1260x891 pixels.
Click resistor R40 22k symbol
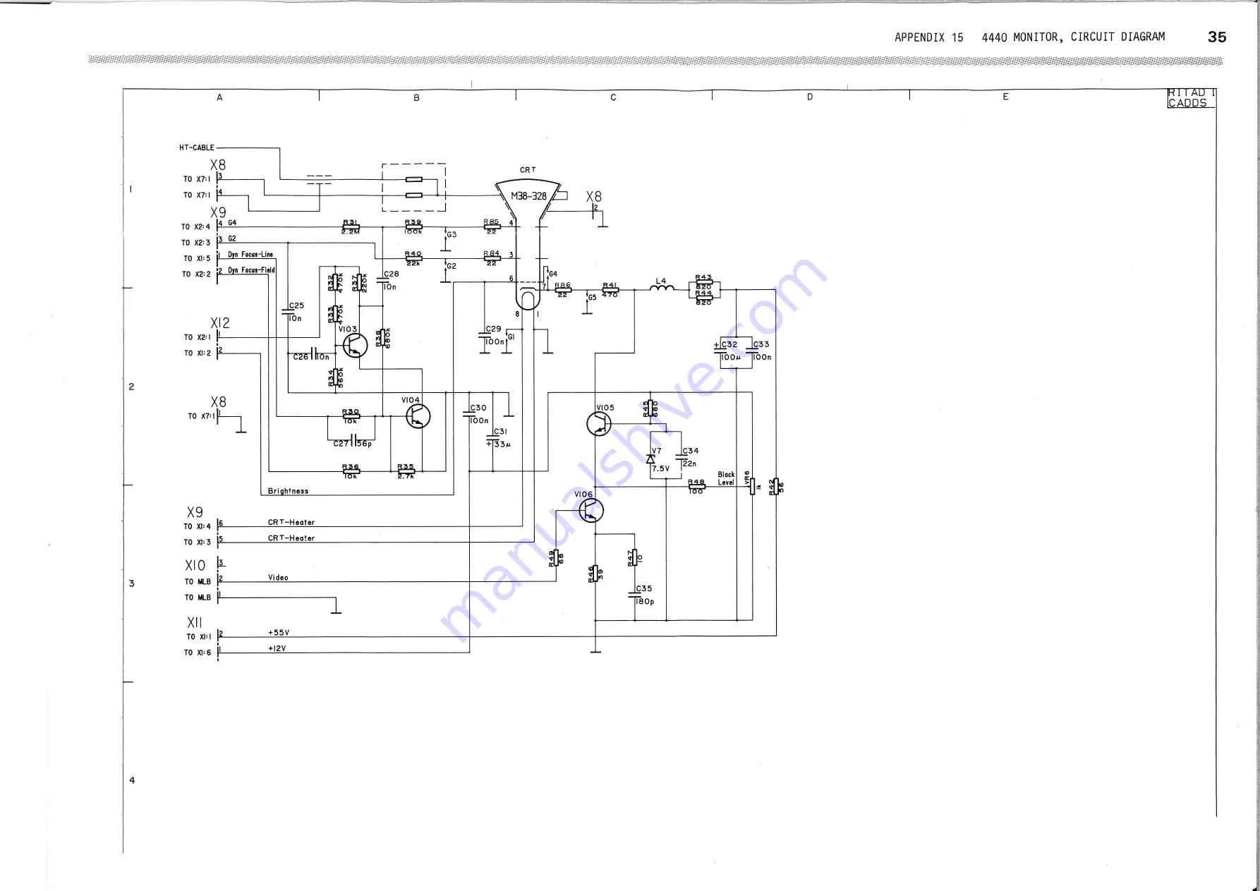pyautogui.click(x=413, y=258)
